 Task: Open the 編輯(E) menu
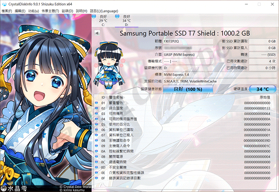tap(20, 11)
